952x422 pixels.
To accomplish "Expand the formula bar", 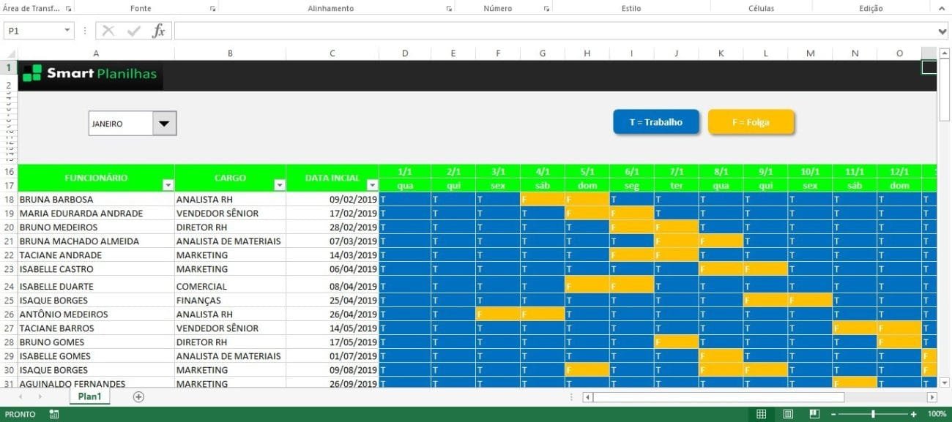I will click(942, 31).
